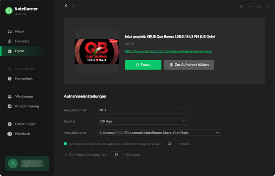Viewport: 275px width, 176px height.
Task: Click the Qualität label
Action: [x=70, y=121]
